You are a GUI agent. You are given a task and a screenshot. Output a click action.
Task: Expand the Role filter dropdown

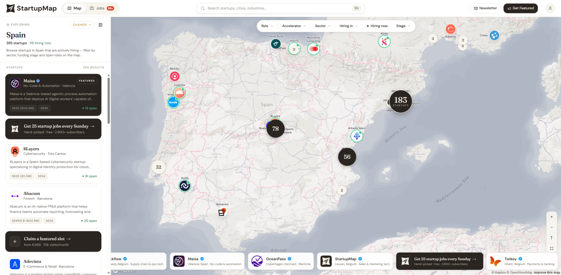267,26
